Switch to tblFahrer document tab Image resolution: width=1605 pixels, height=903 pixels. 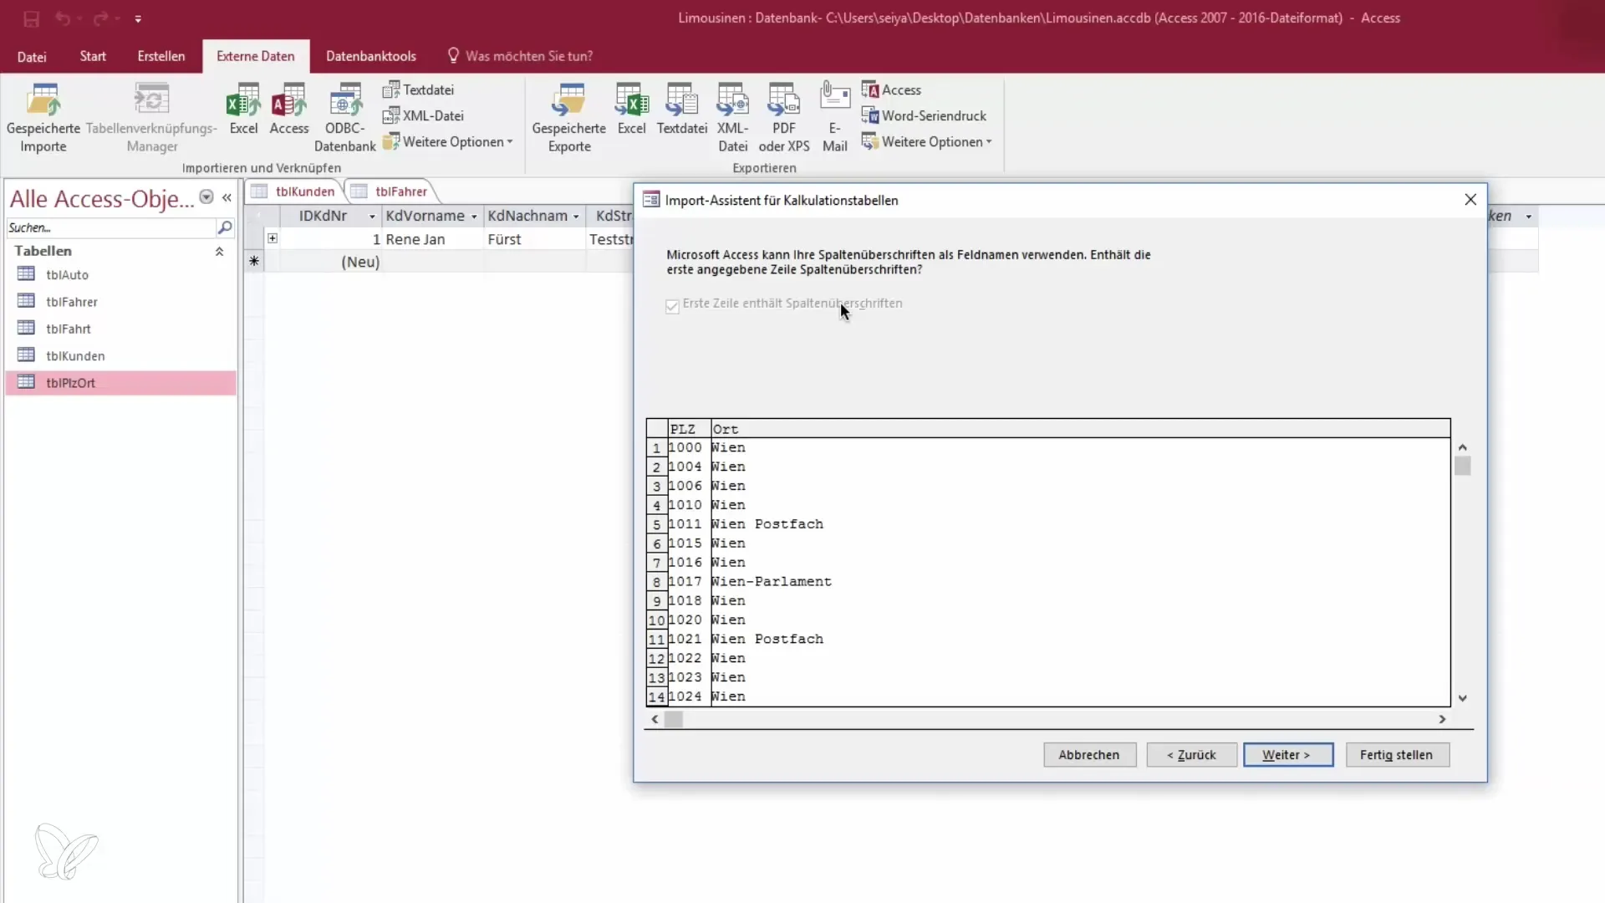[391, 191]
